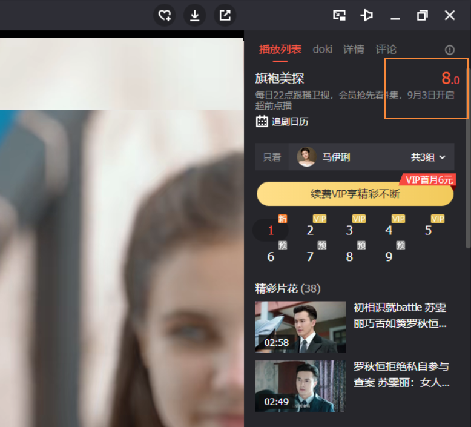471x427 pixels.
Task: Expand the 共3组 dropdown
Action: [428, 157]
